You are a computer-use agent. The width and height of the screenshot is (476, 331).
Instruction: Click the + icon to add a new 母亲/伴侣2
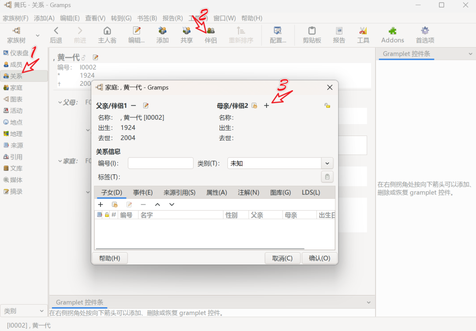pos(266,106)
